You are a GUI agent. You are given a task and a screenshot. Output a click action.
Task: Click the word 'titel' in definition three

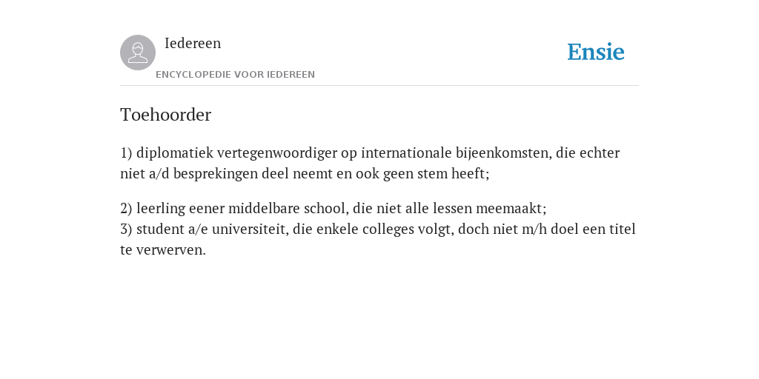[622, 229]
